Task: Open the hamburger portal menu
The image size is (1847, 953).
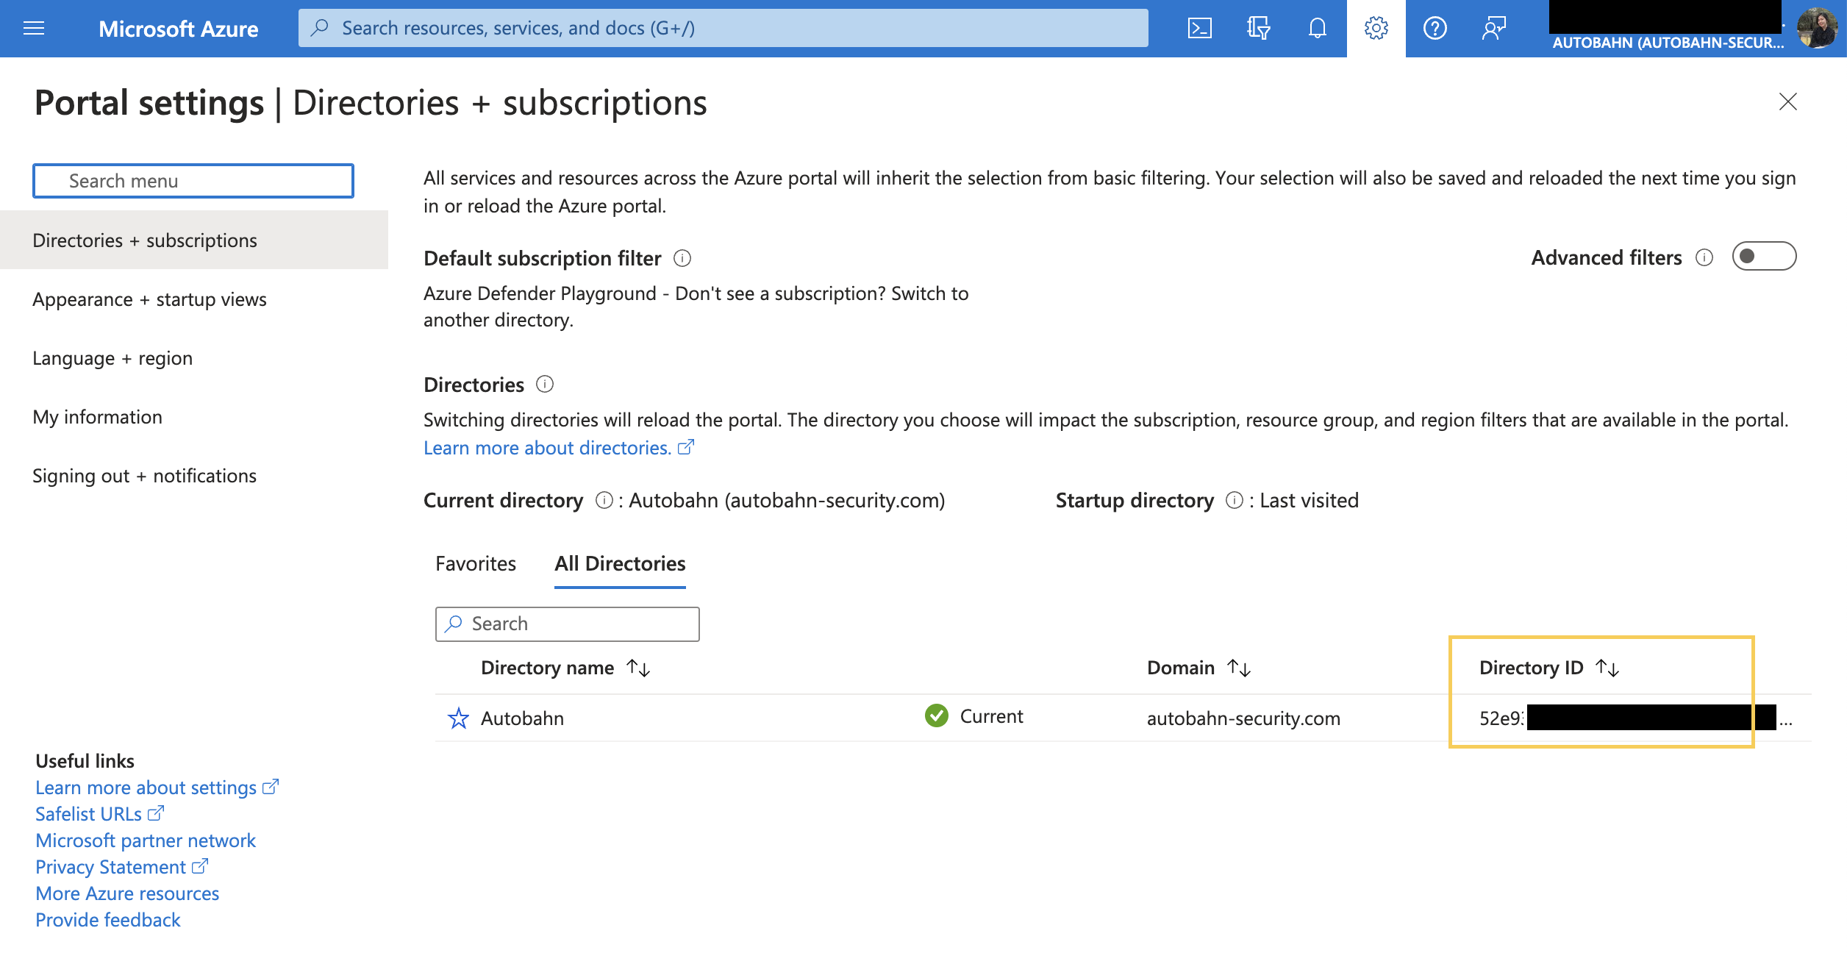Action: (x=34, y=29)
